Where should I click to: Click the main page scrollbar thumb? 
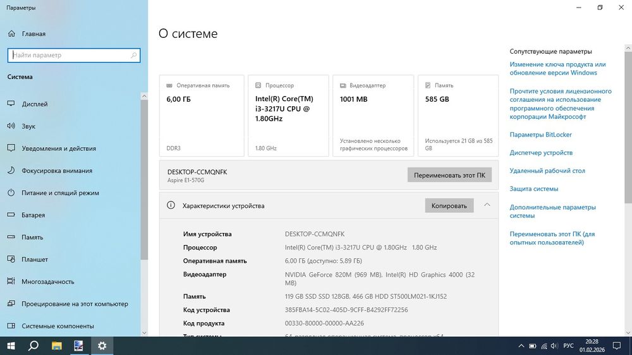pos(628,128)
